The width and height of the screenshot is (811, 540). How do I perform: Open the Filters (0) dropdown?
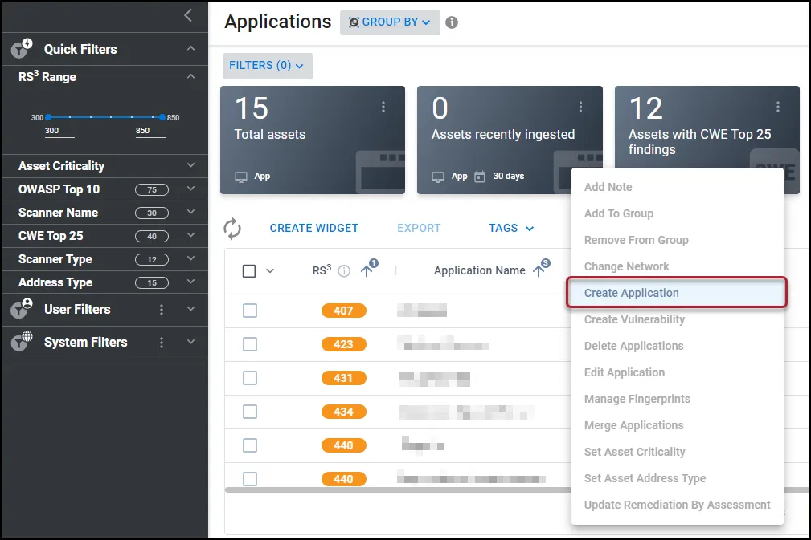(x=268, y=66)
